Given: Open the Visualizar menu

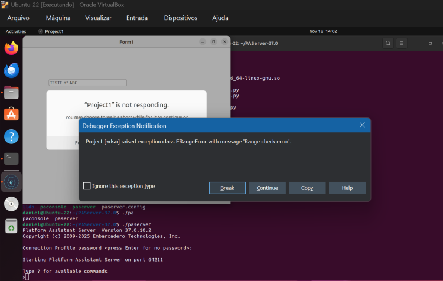Looking at the screenshot, I should point(98,18).
